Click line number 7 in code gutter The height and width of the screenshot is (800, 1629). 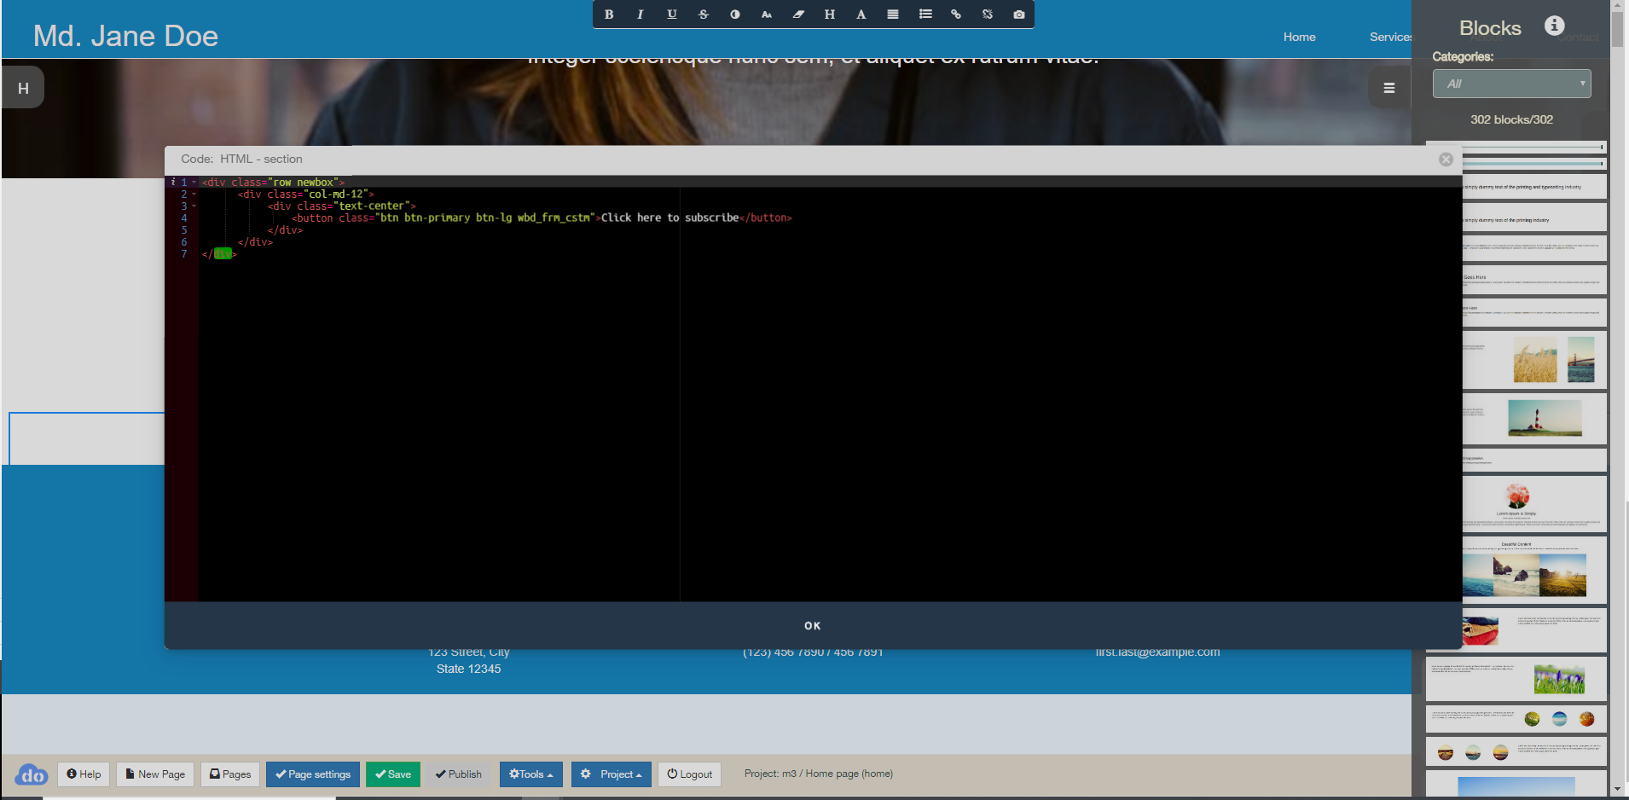coord(184,254)
